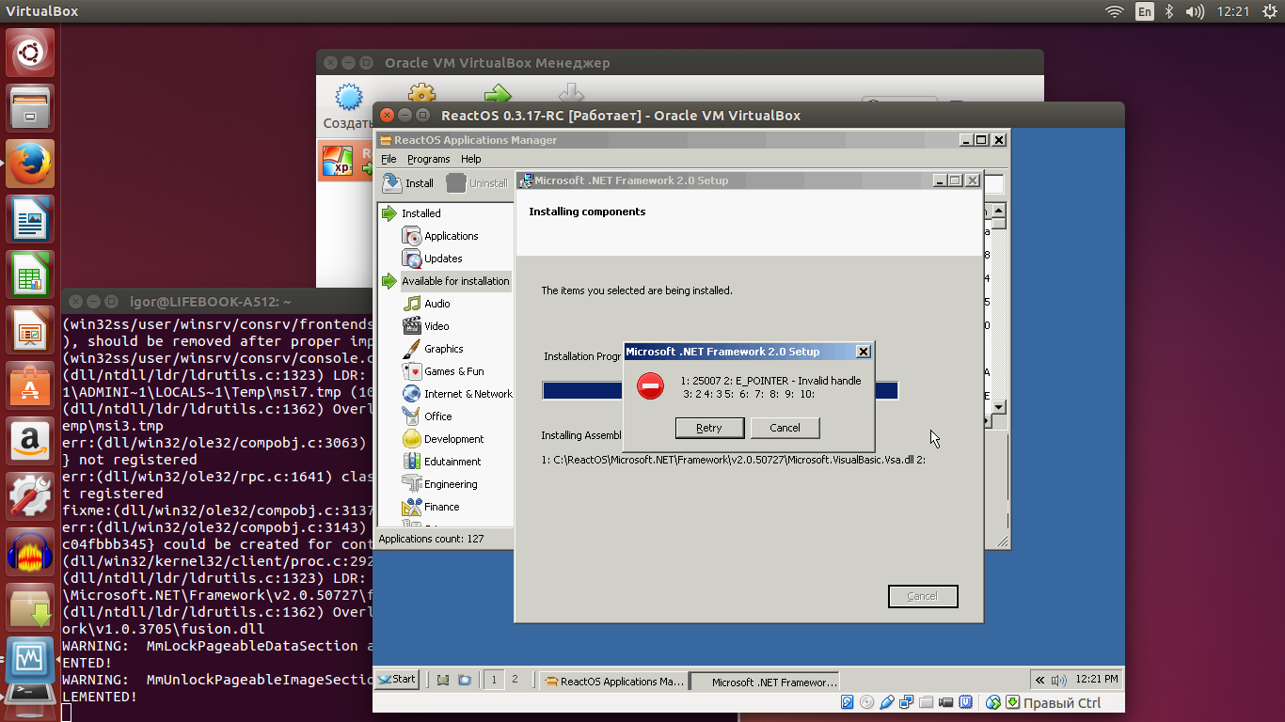Select Video category
1285x722 pixels.
pos(436,326)
